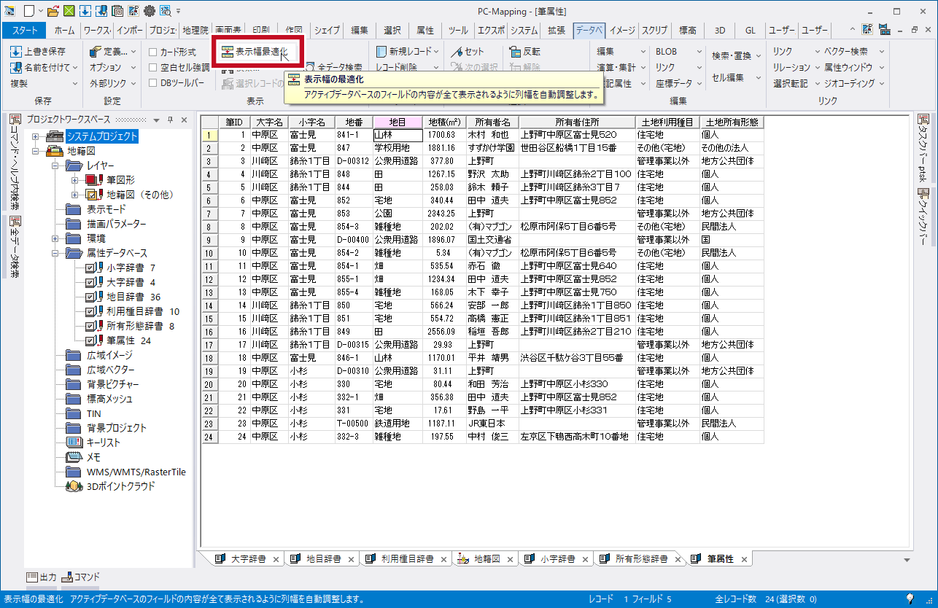This screenshot has width=938, height=608.
Task: Click the メモ notepad icon in the tree
Action: tap(74, 457)
